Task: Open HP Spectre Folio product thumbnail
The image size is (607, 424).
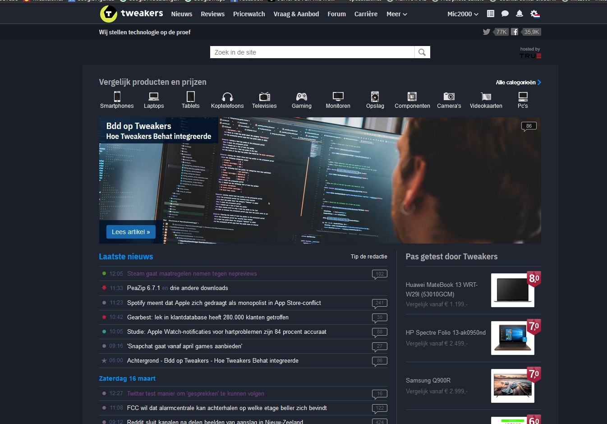Action: pyautogui.click(x=513, y=338)
